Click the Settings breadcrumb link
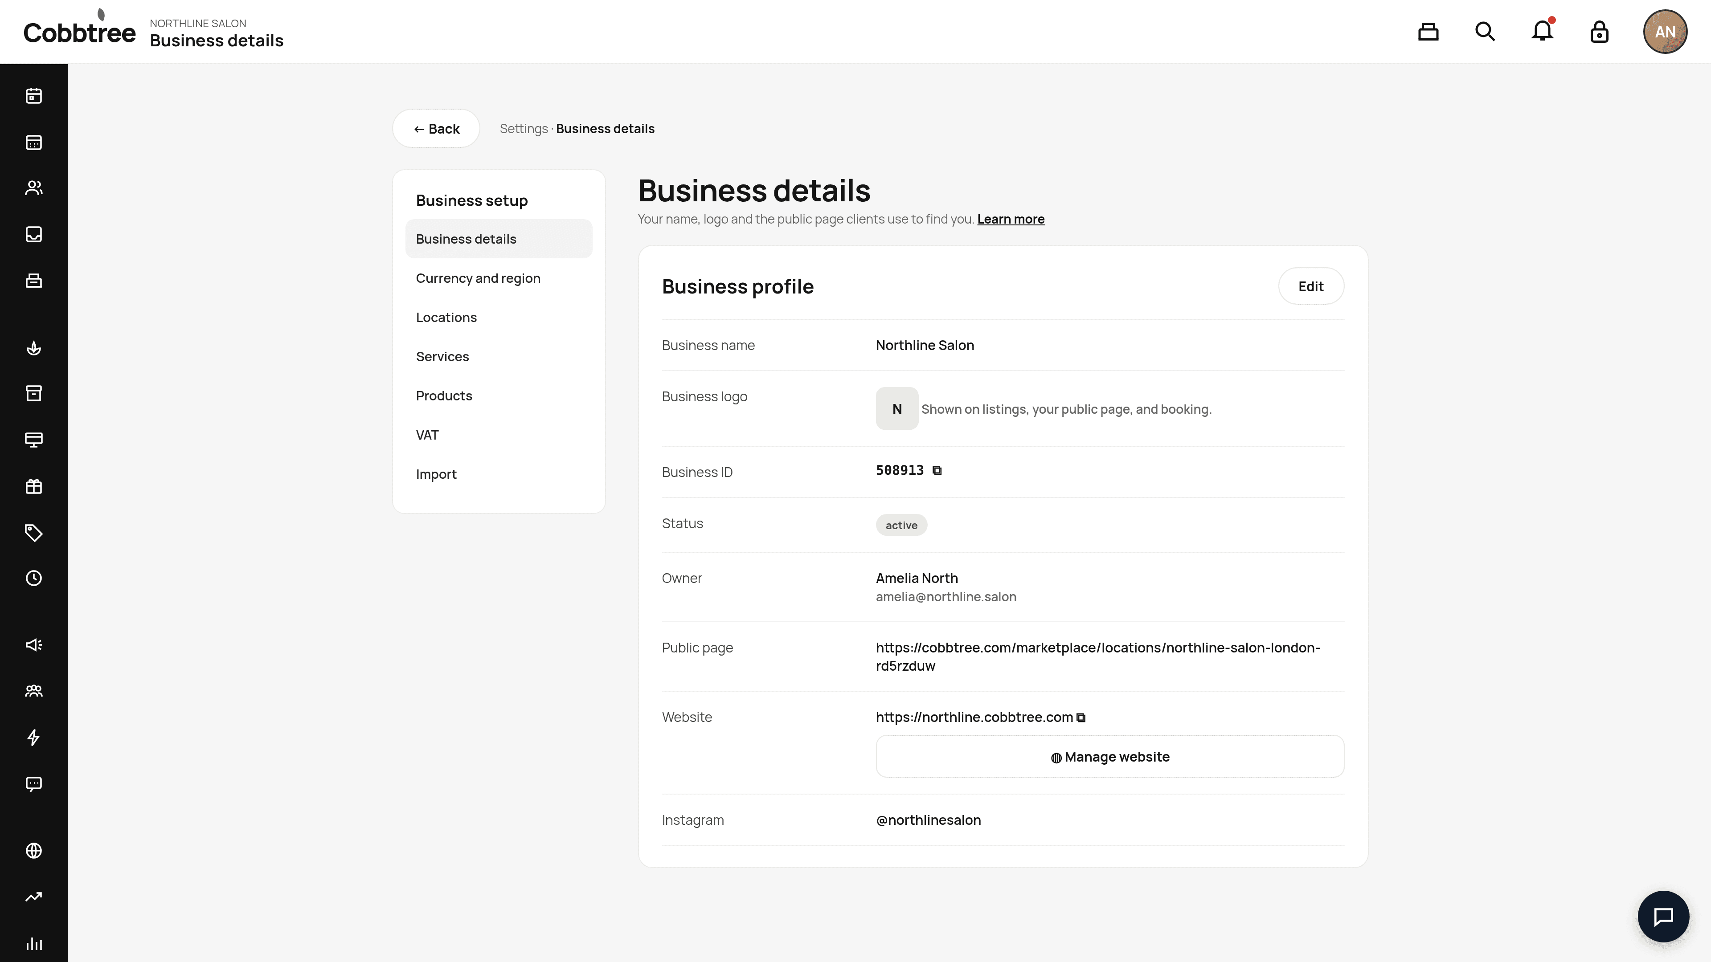1711x962 pixels. (x=524, y=129)
